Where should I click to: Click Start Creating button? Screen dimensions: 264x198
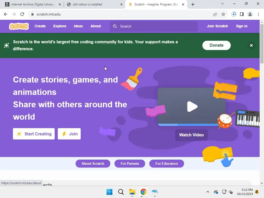[34, 134]
